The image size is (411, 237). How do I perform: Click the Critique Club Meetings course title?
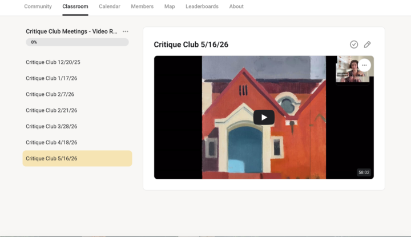71,31
